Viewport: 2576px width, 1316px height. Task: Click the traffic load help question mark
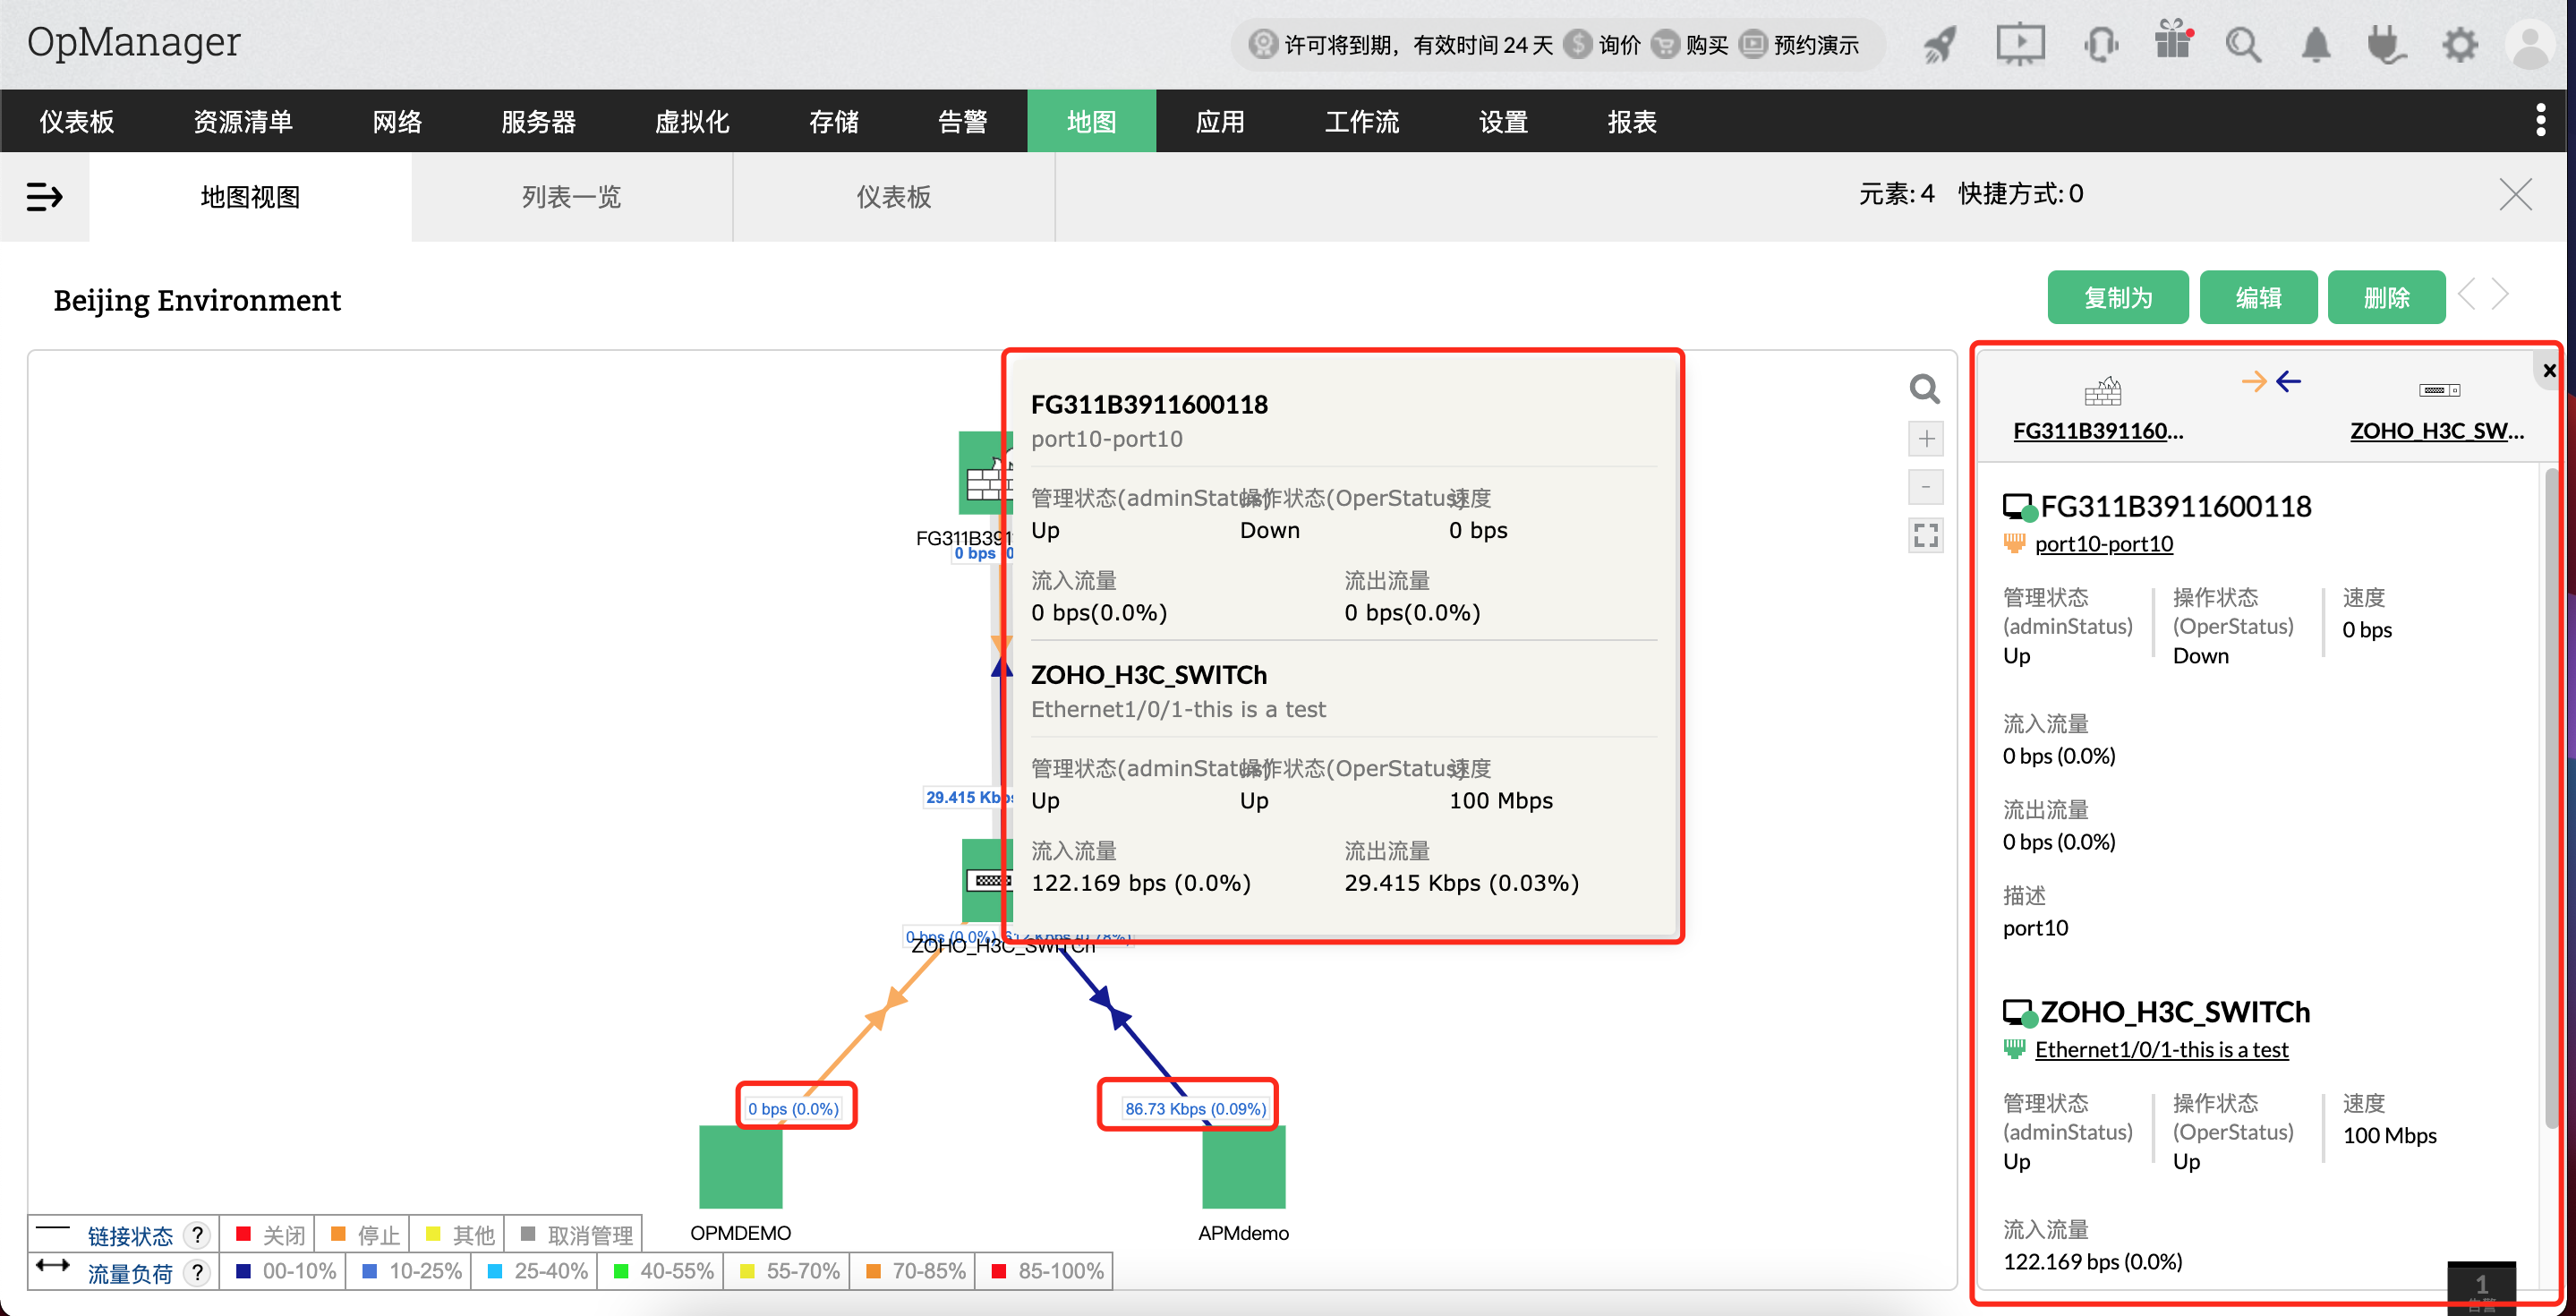198,1273
